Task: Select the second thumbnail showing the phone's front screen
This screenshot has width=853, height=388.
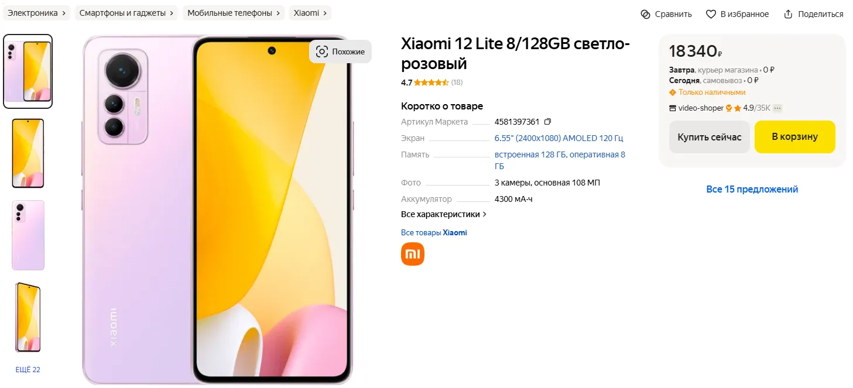Action: (28, 153)
